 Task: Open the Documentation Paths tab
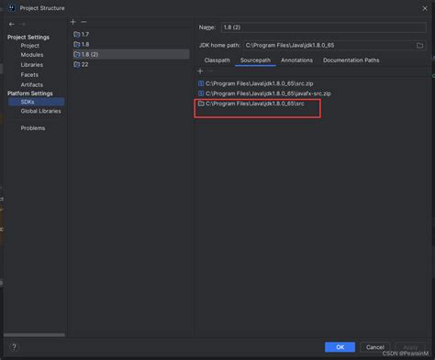[351, 60]
